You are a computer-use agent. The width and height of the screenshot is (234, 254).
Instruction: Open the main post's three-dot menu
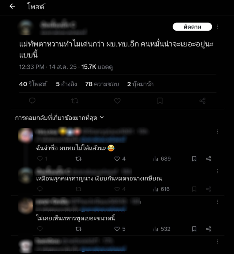click(x=218, y=27)
